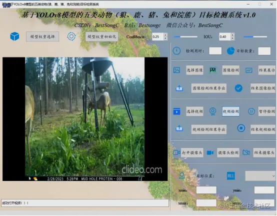The image size is (277, 216).
Task: Click the location pin icon beside 目标位置
Action: (182, 176)
